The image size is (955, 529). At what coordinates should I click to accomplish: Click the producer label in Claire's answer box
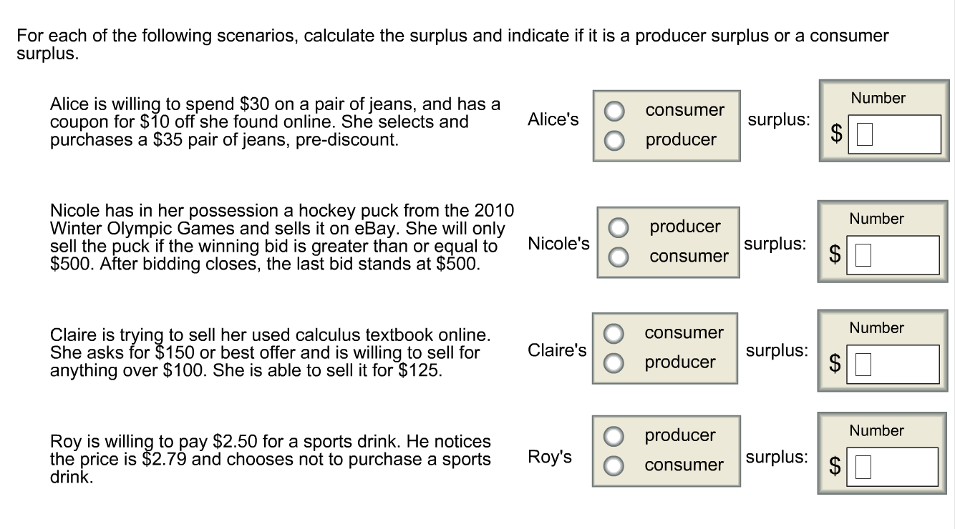coord(682,362)
